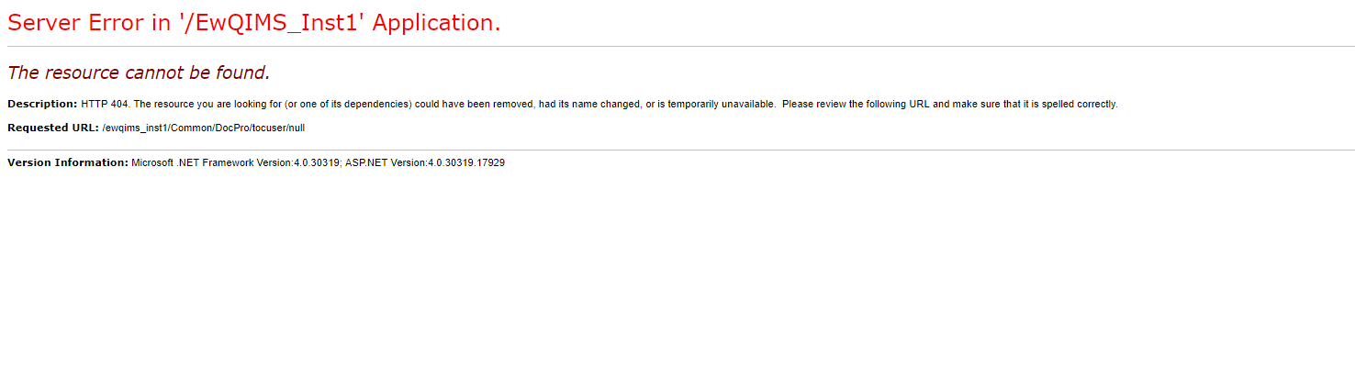The width and height of the screenshot is (1355, 368).
Task: Click the 'spelled correctly.' phrase
Action: tap(1078, 104)
